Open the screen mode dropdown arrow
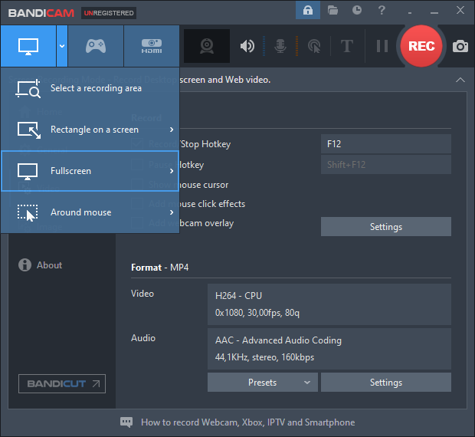 (x=62, y=46)
